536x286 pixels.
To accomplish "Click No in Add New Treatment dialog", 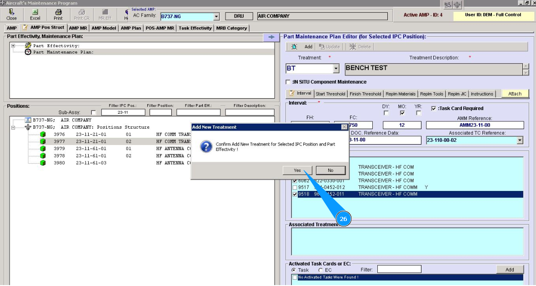I will (x=331, y=170).
